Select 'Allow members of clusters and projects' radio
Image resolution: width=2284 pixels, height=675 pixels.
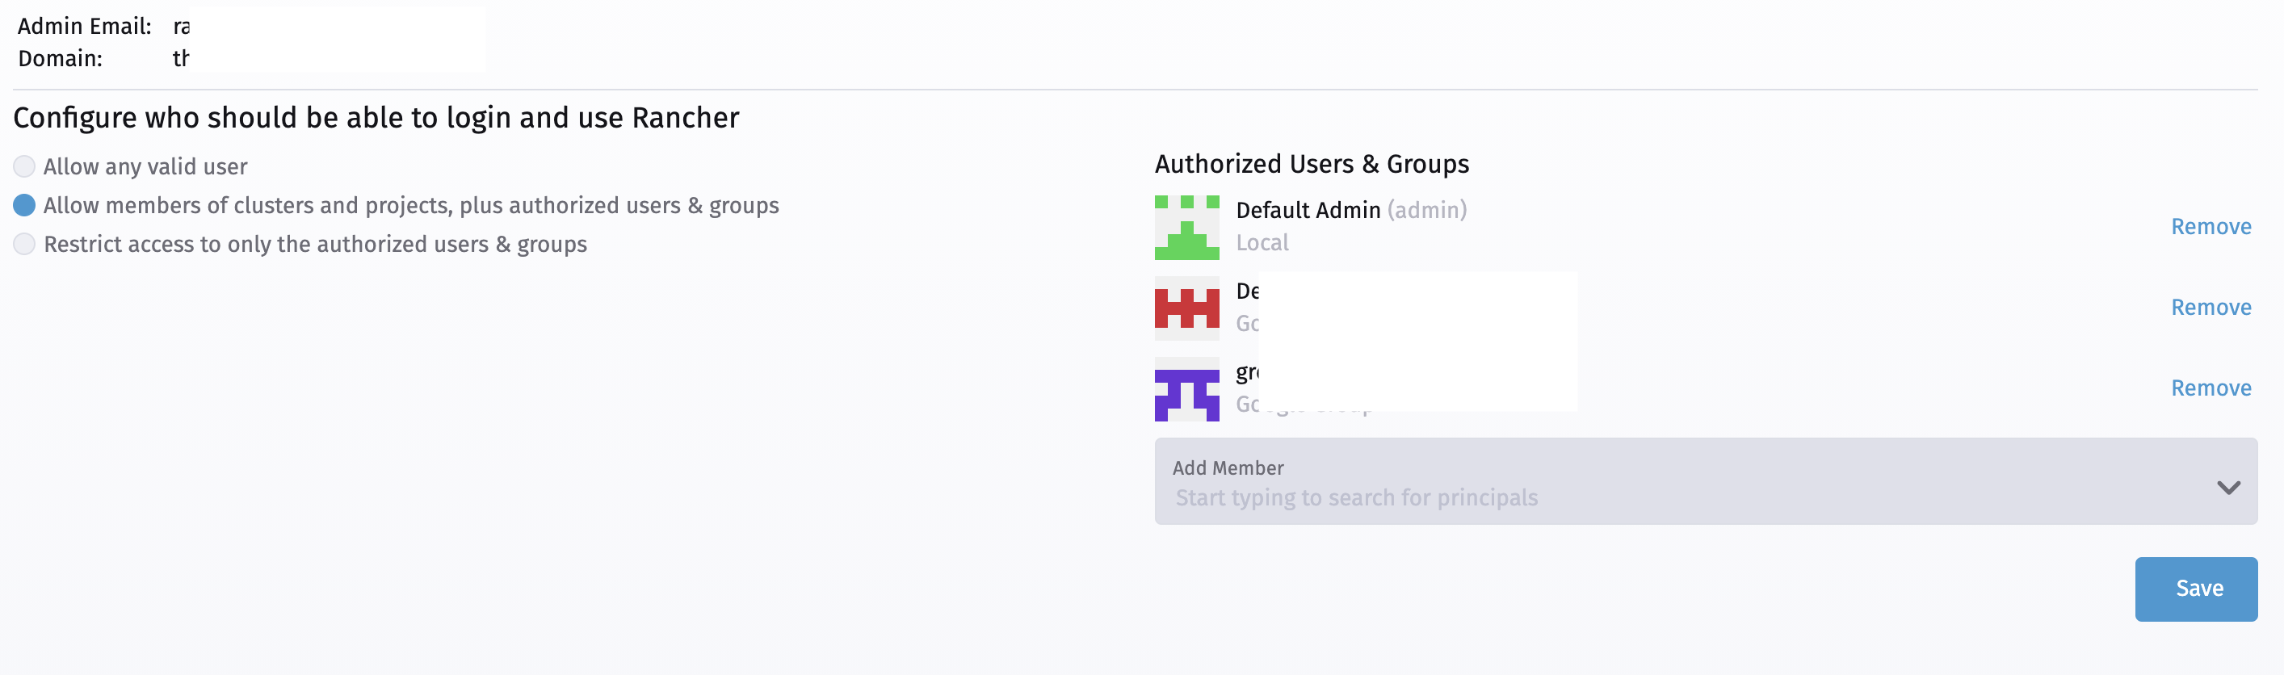click(x=25, y=206)
